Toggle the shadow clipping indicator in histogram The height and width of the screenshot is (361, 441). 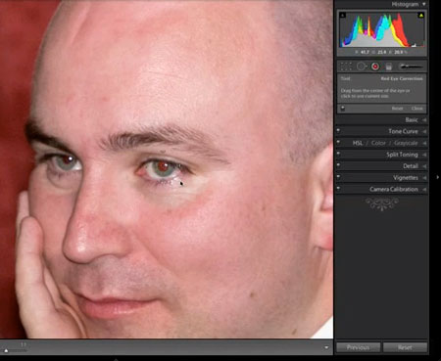(x=342, y=15)
